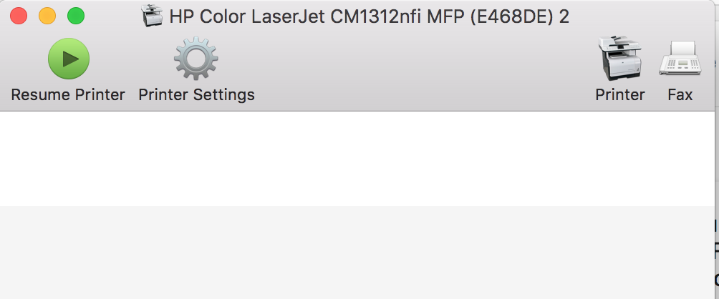
Task: Open the Printer Settings gear icon
Action: pyautogui.click(x=196, y=59)
